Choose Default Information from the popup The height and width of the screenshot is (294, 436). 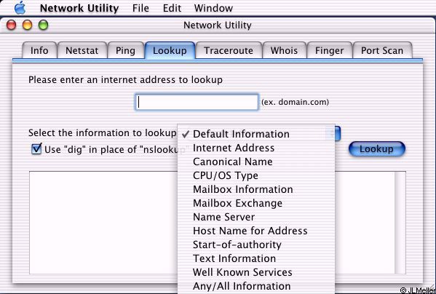tap(255, 134)
